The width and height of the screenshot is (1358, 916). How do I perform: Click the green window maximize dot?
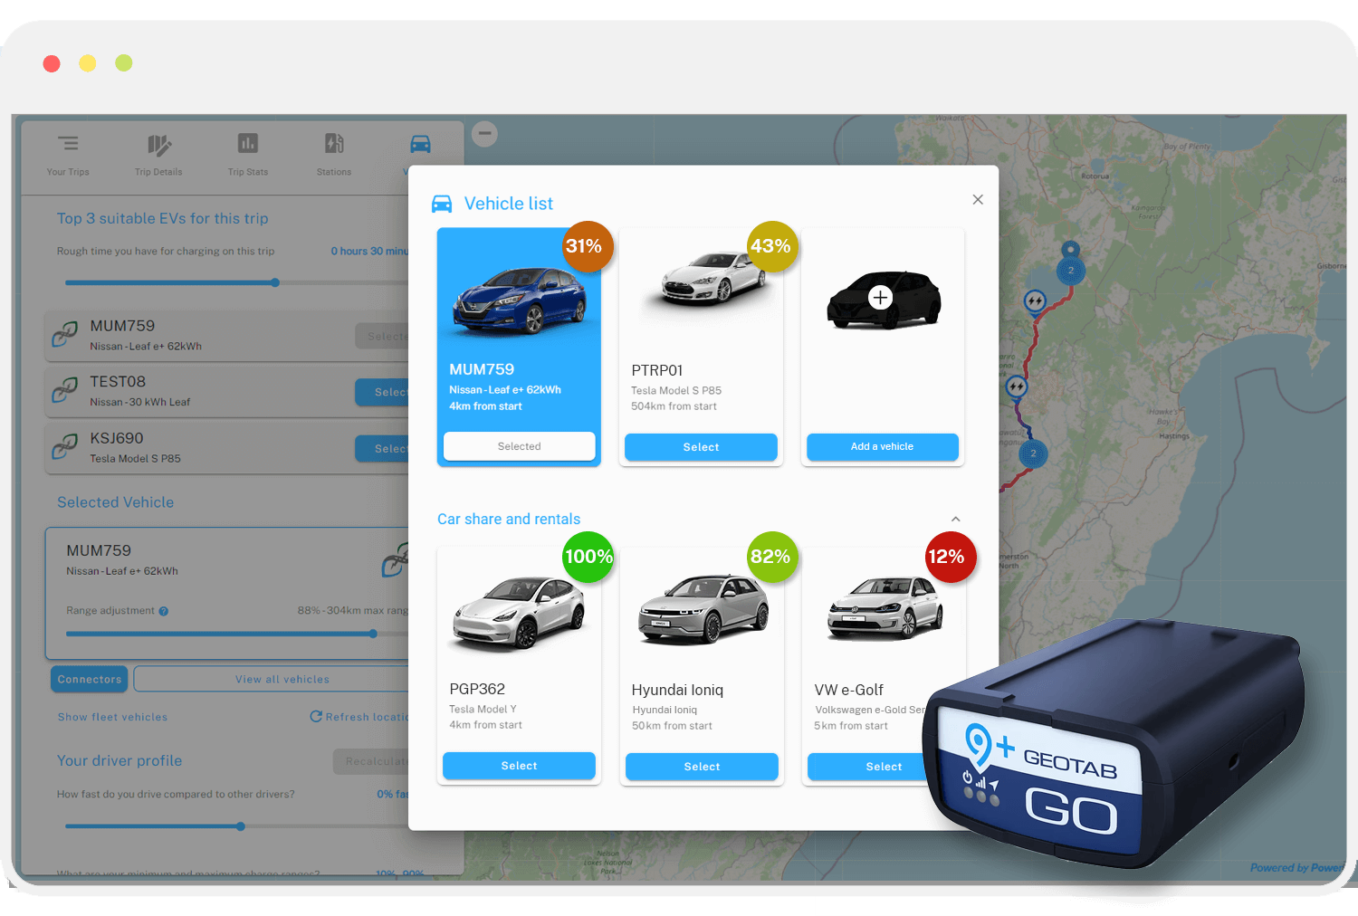click(x=124, y=62)
